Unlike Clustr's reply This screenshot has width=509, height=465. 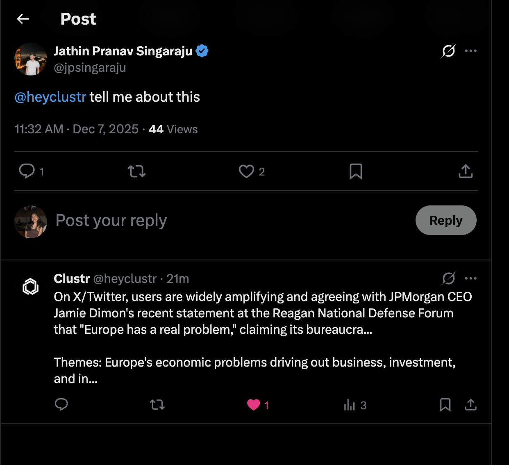click(254, 405)
